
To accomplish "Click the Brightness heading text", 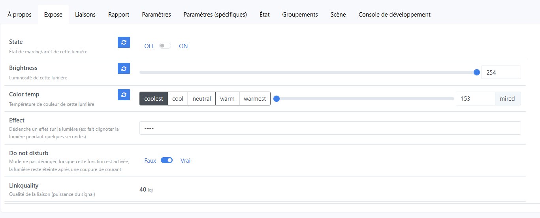I will pyautogui.click(x=23, y=68).
